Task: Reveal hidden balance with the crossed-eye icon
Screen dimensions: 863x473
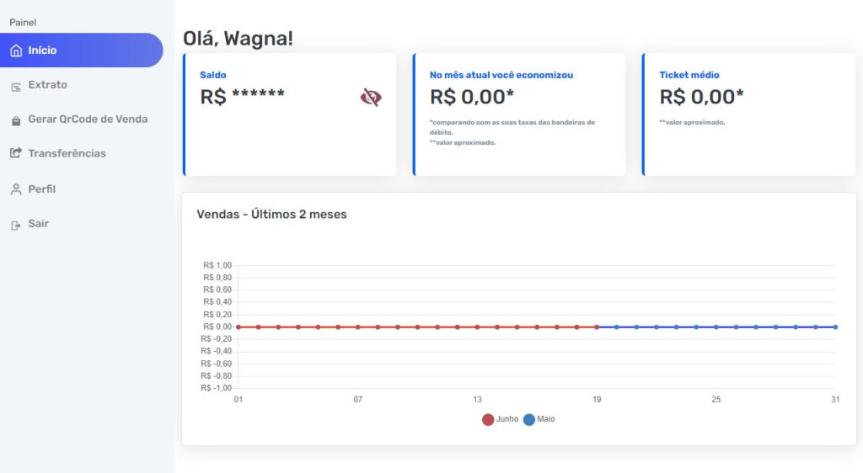Action: pyautogui.click(x=371, y=98)
